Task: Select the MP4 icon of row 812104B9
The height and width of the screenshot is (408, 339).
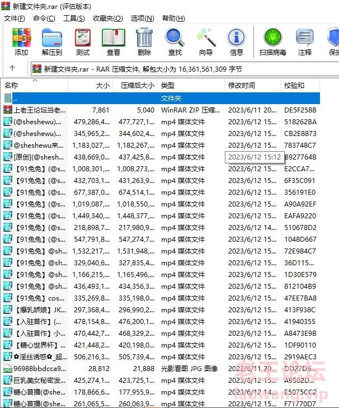Action: 7,286
